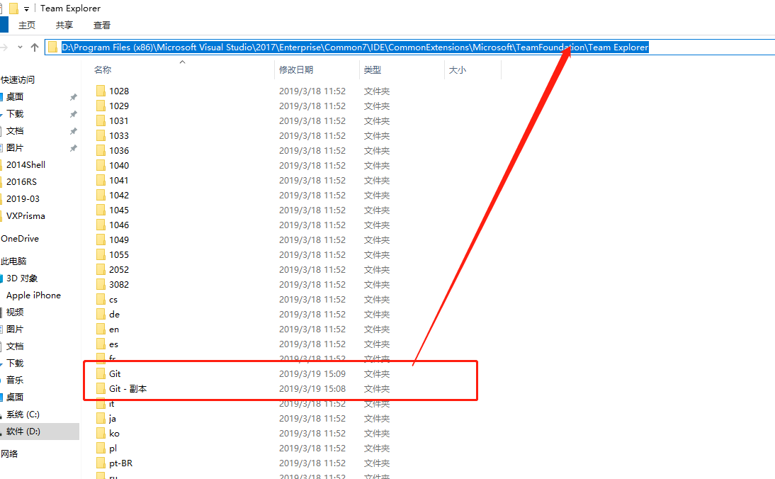Click the up-directory arrow button
The height and width of the screenshot is (479, 775).
coord(34,47)
